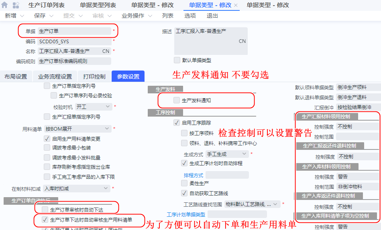Check the 生产发料通知 checkbox
Image resolution: width=381 pixels, height=230 pixels.
pos(177,100)
